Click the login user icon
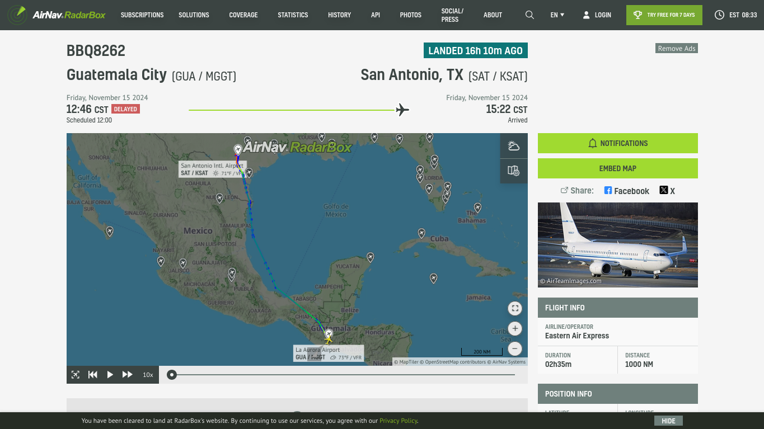Image resolution: width=764 pixels, height=429 pixels. [x=586, y=15]
